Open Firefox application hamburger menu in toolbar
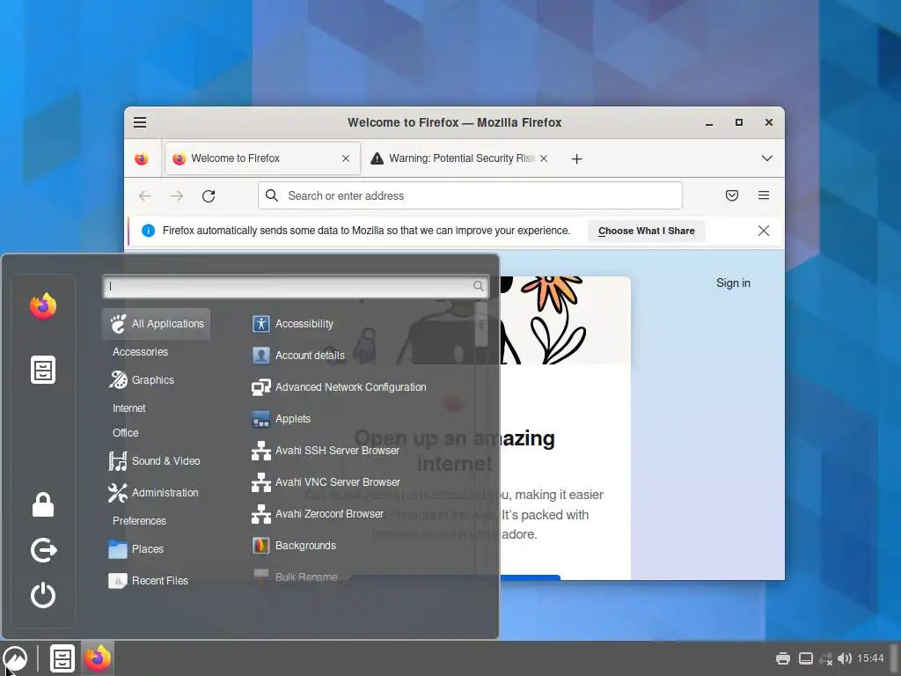901x676 pixels. [x=764, y=195]
